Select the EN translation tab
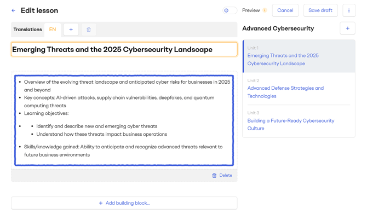Viewport: 367px width, 220px height. point(53,30)
